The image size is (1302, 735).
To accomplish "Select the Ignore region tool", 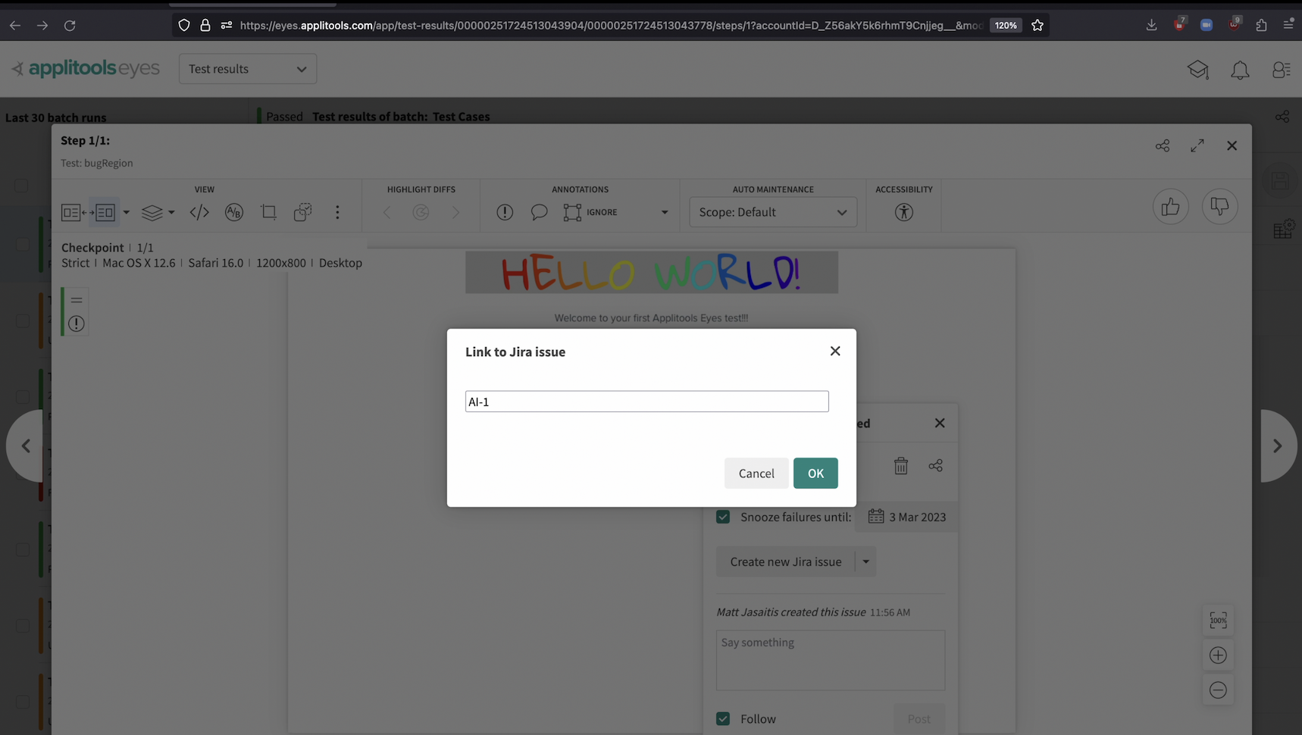I will [x=591, y=212].
